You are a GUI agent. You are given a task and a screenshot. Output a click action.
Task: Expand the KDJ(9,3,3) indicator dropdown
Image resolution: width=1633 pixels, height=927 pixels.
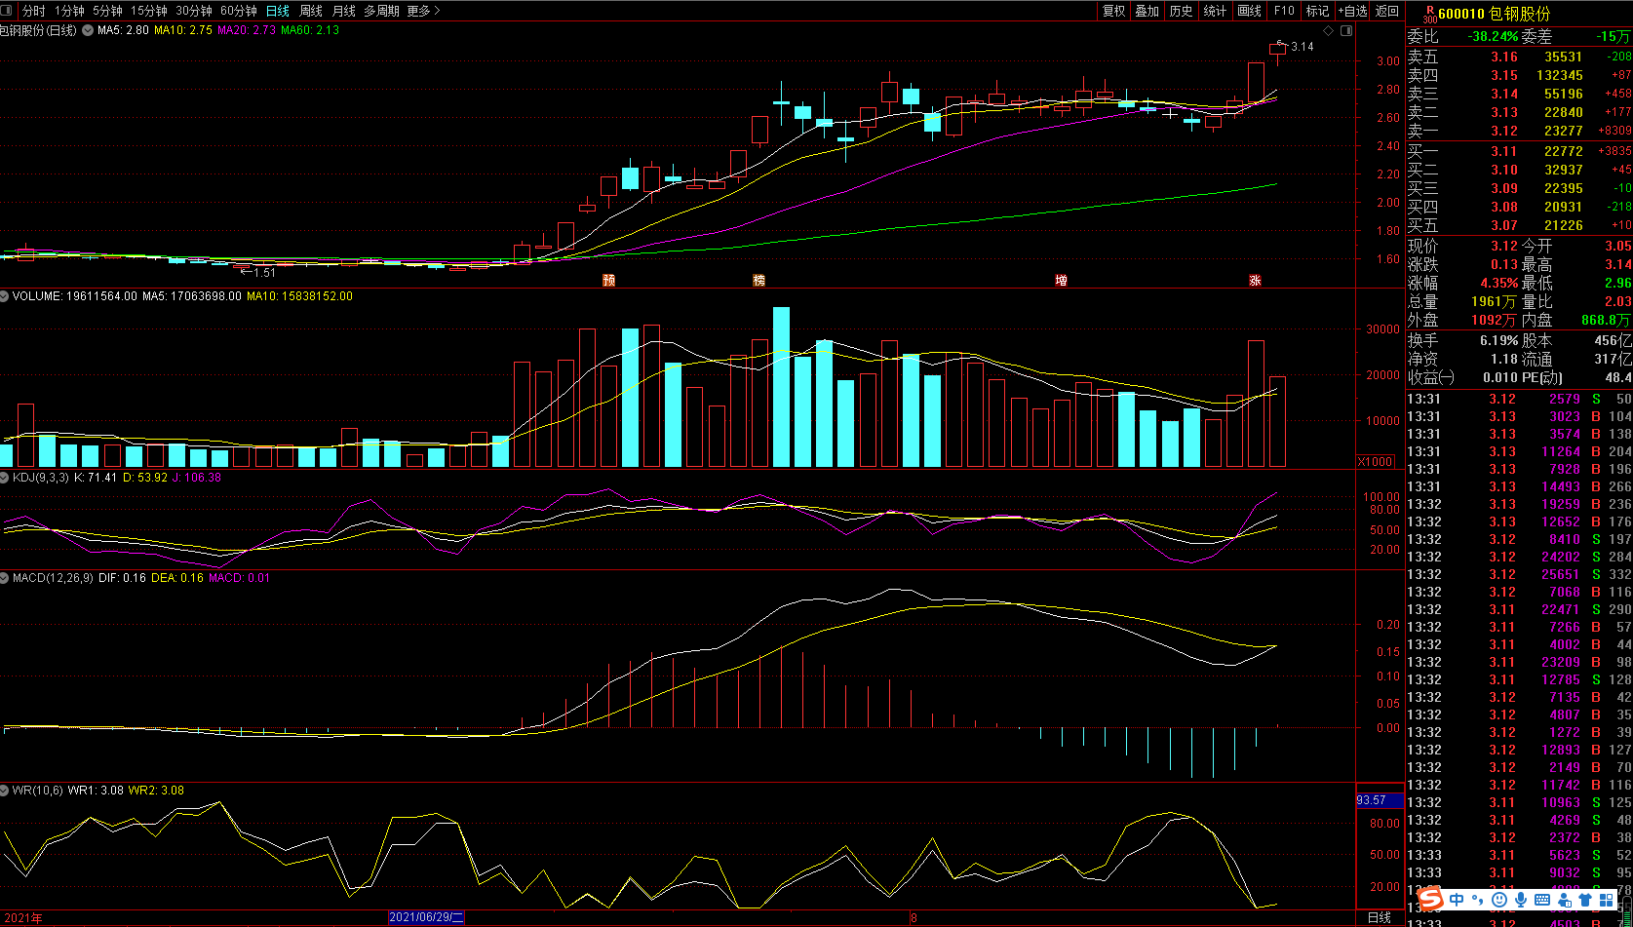5,478
